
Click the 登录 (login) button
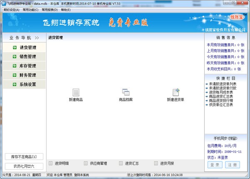point(215,165)
